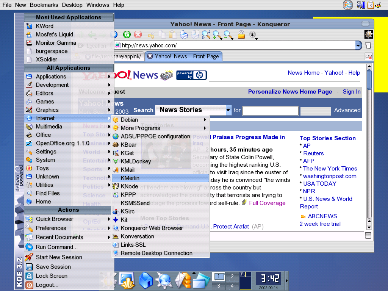Click The New York Times link

point(330,169)
